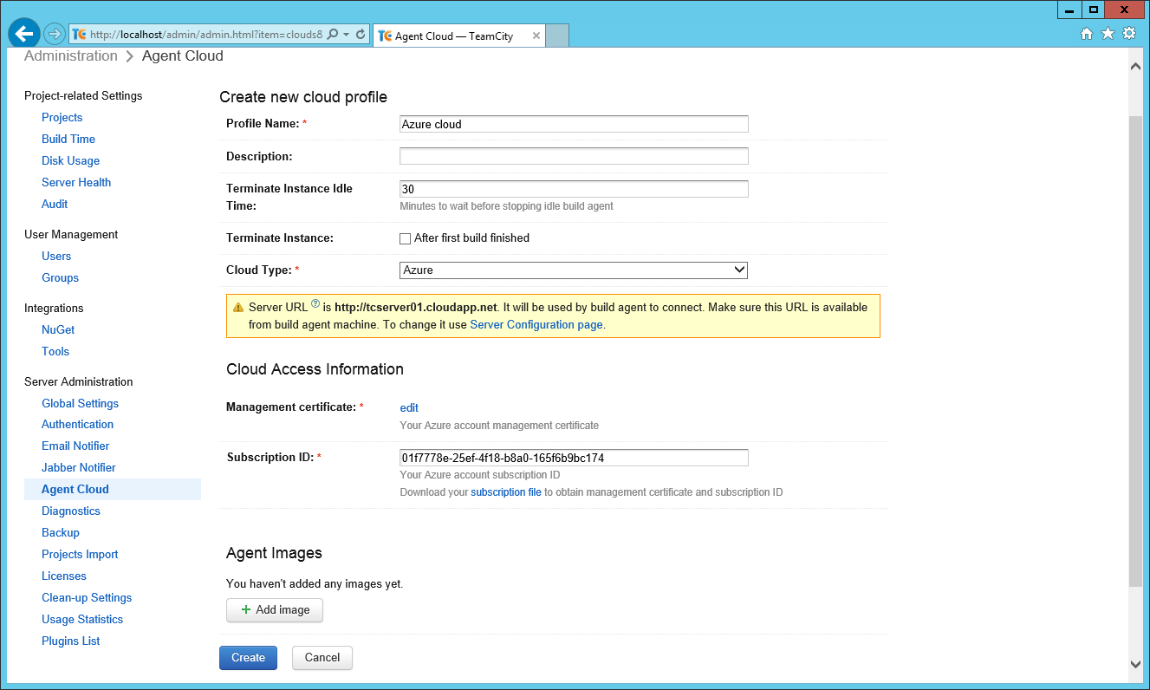Open Server Health in the sidebar
This screenshot has height=690, width=1150.
[76, 183]
